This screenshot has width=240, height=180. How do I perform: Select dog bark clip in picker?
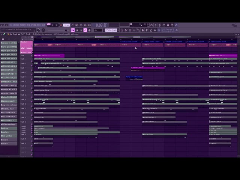[x=9, y=132]
